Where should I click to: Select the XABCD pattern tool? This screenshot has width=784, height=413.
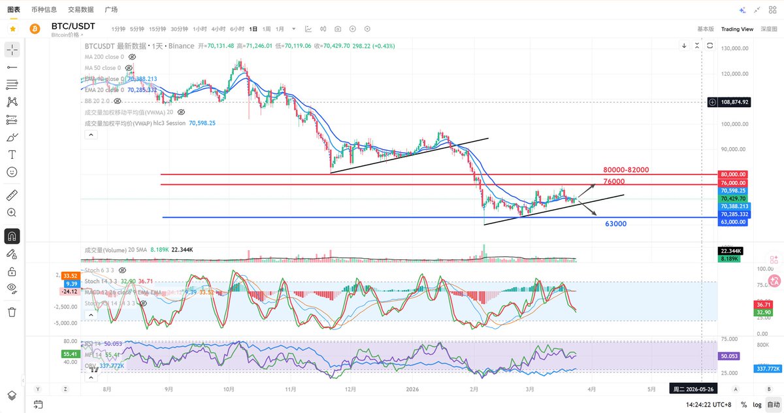pos(12,102)
